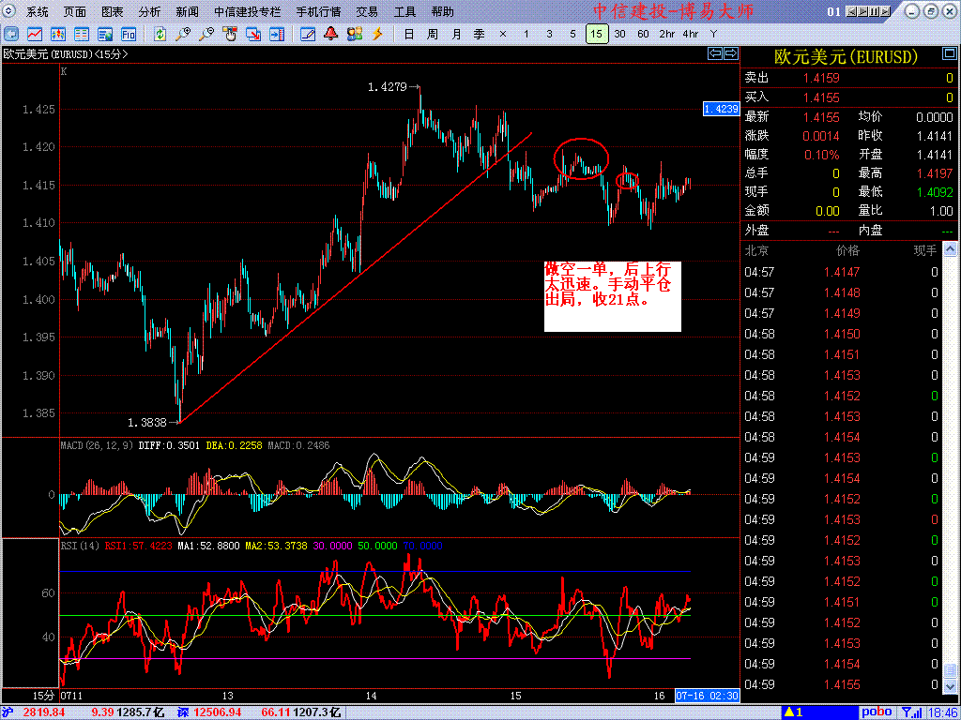Click the blue back arrow toolbar icon
The image size is (961, 720).
(11, 34)
